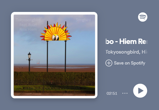Open the three-dot more options menu
Image resolution: width=159 pixels, height=110 pixels.
tap(125, 93)
